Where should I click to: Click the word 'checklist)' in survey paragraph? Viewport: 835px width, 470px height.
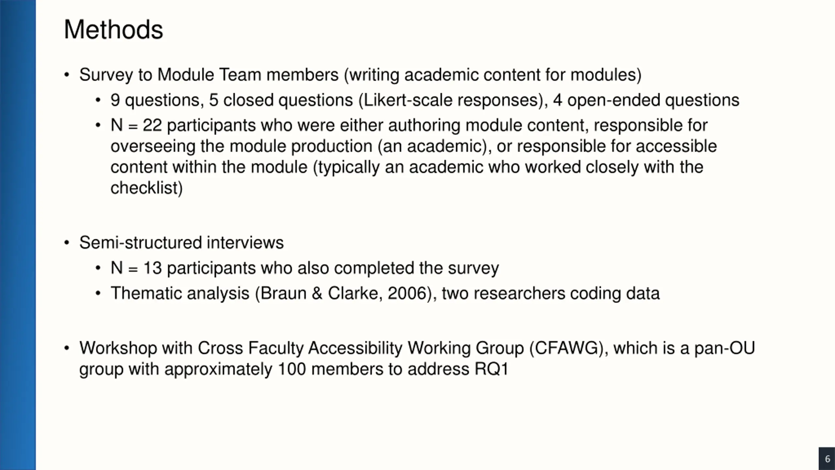(146, 188)
